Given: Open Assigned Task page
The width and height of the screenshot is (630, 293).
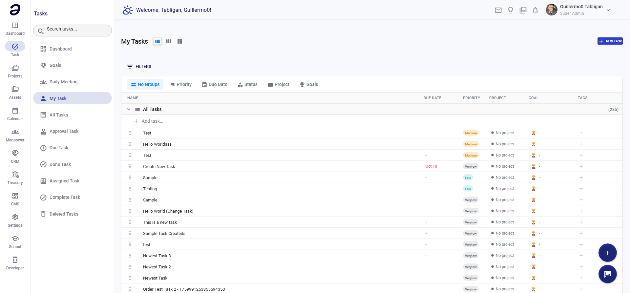Looking at the screenshot, I should [73, 181].
